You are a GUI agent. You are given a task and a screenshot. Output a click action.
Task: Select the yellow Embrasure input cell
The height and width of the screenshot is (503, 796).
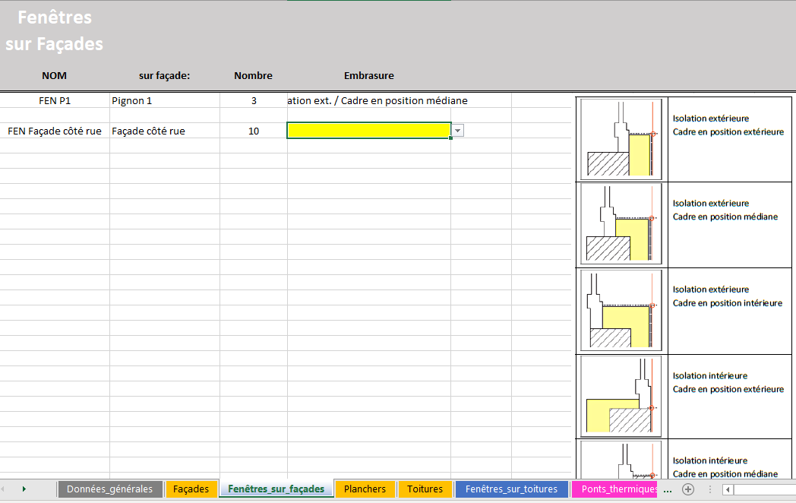[x=368, y=131]
